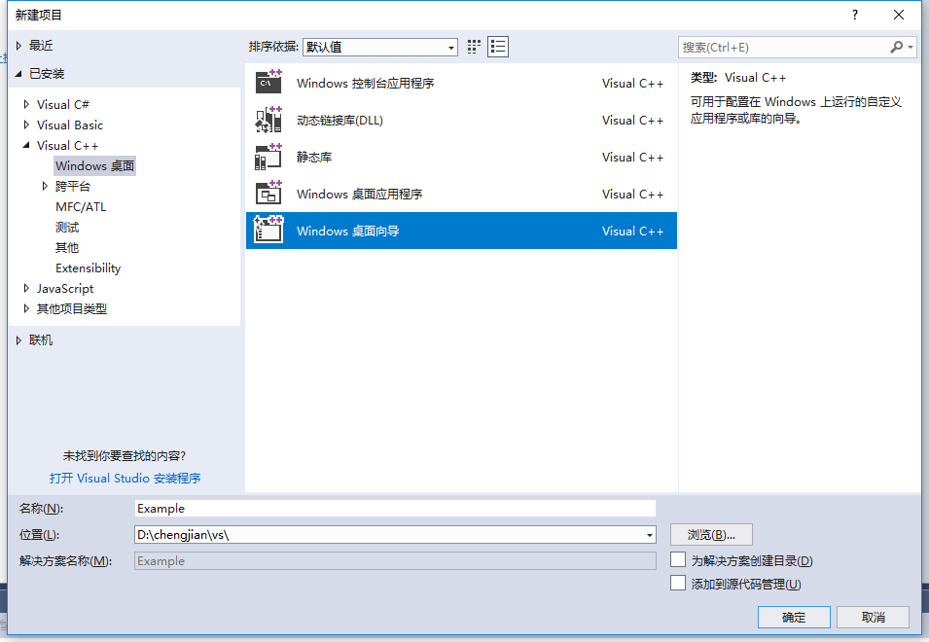Click 确定 button
The width and height of the screenshot is (929, 642).
[794, 617]
